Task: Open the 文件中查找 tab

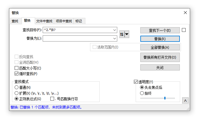Action: pos(44,21)
